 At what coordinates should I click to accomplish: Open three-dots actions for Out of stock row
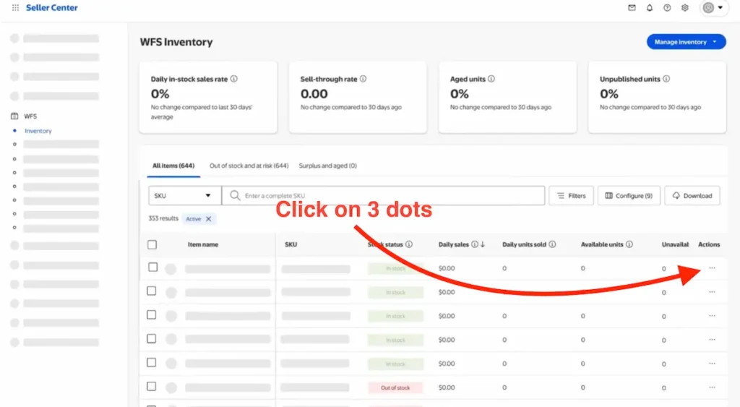(712, 387)
